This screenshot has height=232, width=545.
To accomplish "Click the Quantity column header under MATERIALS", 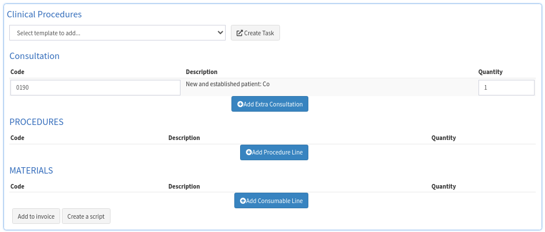I will coord(444,187).
